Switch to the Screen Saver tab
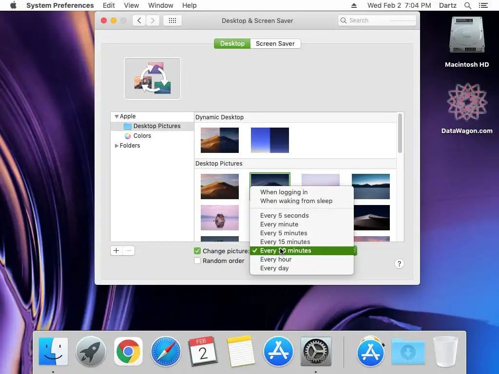 pyautogui.click(x=275, y=43)
